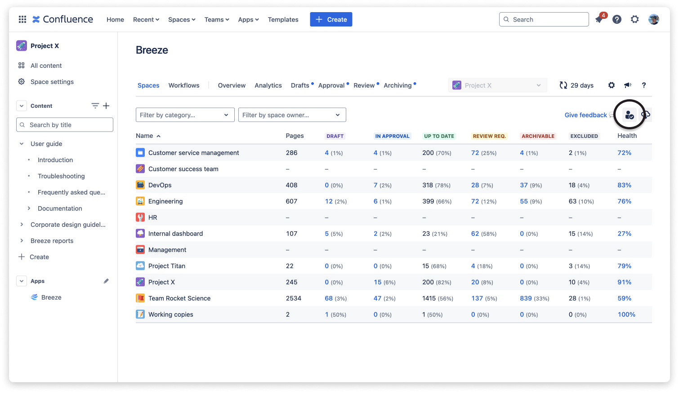
Task: Open the notifications bell
Action: pyautogui.click(x=599, y=19)
